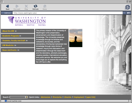Click the [open link] quick link
Viewport: 132px width, 103px height.
tap(91, 97)
